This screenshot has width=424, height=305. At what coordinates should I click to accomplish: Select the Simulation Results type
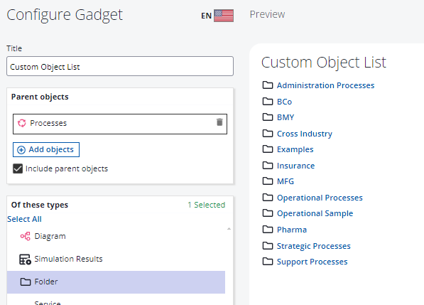(116, 259)
